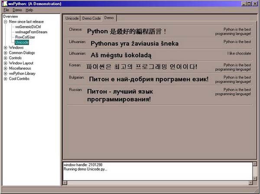Select the wxPython Library tree label
The height and width of the screenshot is (194, 260).
(x=22, y=74)
